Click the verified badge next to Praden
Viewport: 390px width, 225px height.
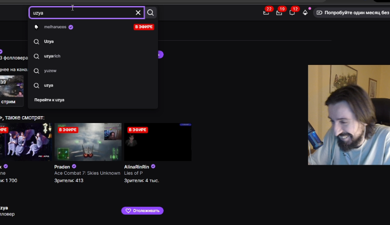pos(74,166)
